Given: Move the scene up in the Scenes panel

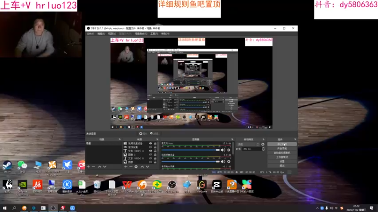Looking at the screenshot, I should click(99, 167).
